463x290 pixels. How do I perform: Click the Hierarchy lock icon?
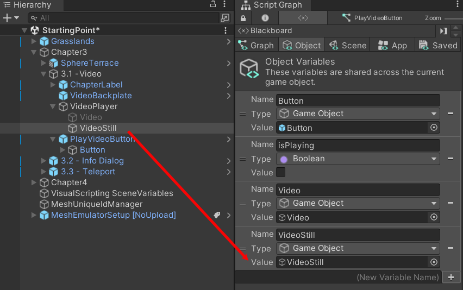[x=212, y=4]
